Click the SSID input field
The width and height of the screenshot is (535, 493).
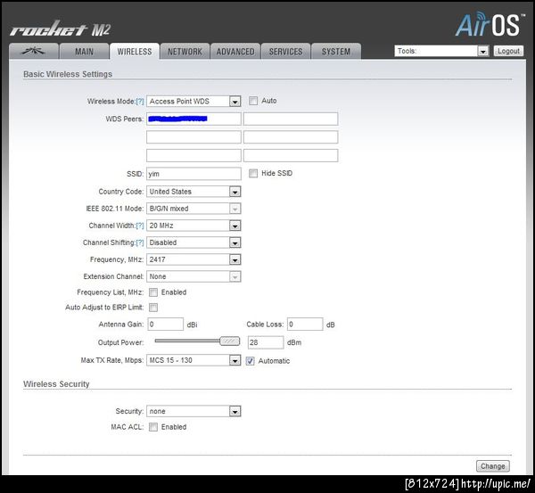coord(193,174)
